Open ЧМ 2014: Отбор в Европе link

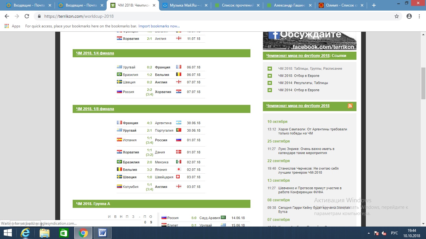(299, 90)
